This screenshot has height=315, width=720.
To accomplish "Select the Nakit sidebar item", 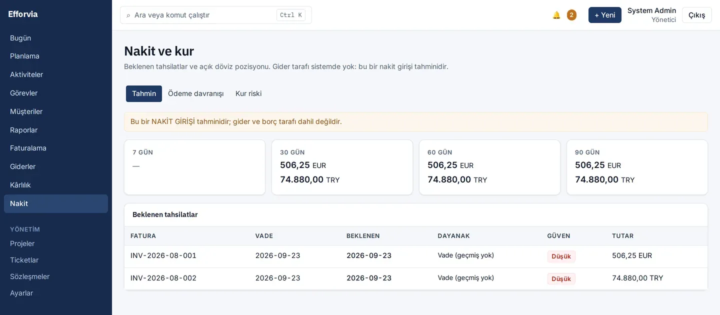I will (x=56, y=203).
